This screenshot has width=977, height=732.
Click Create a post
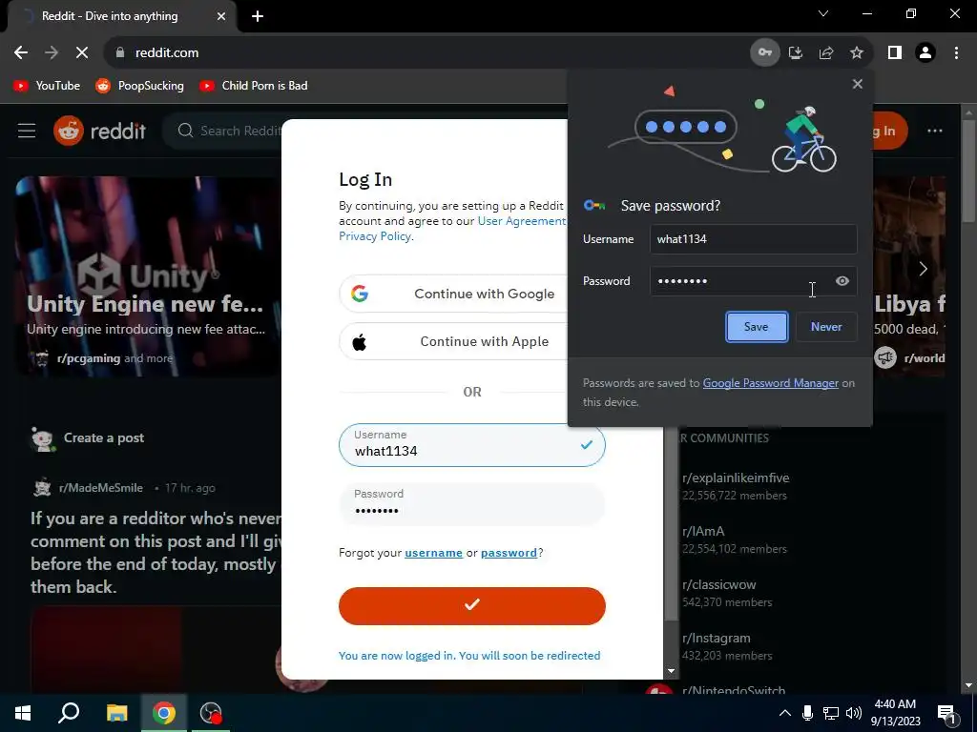tap(103, 438)
